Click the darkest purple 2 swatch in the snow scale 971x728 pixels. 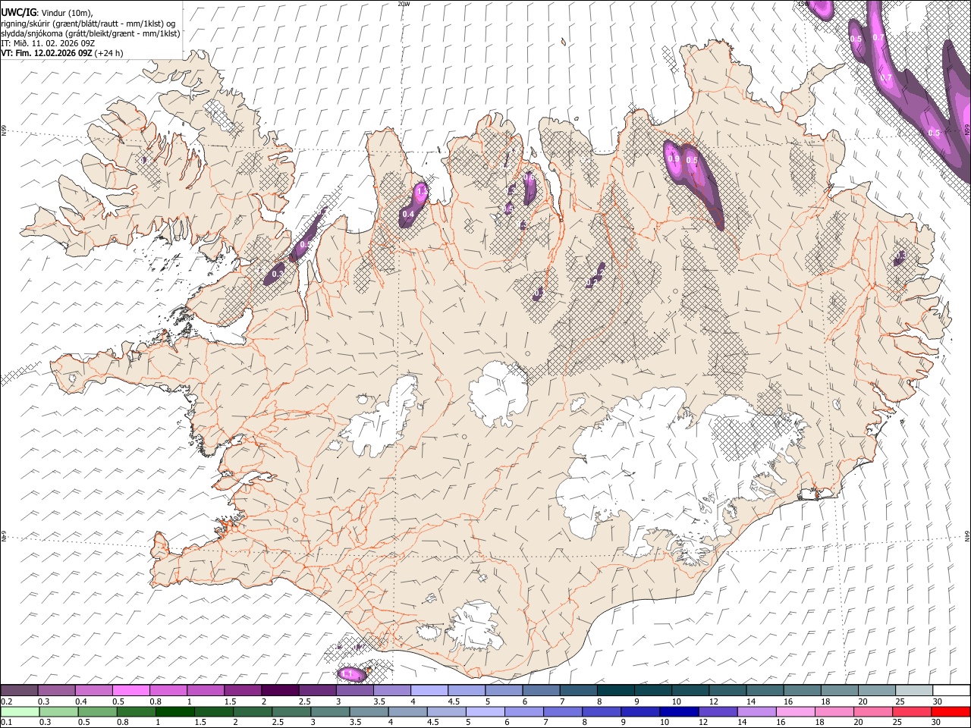[280, 690]
